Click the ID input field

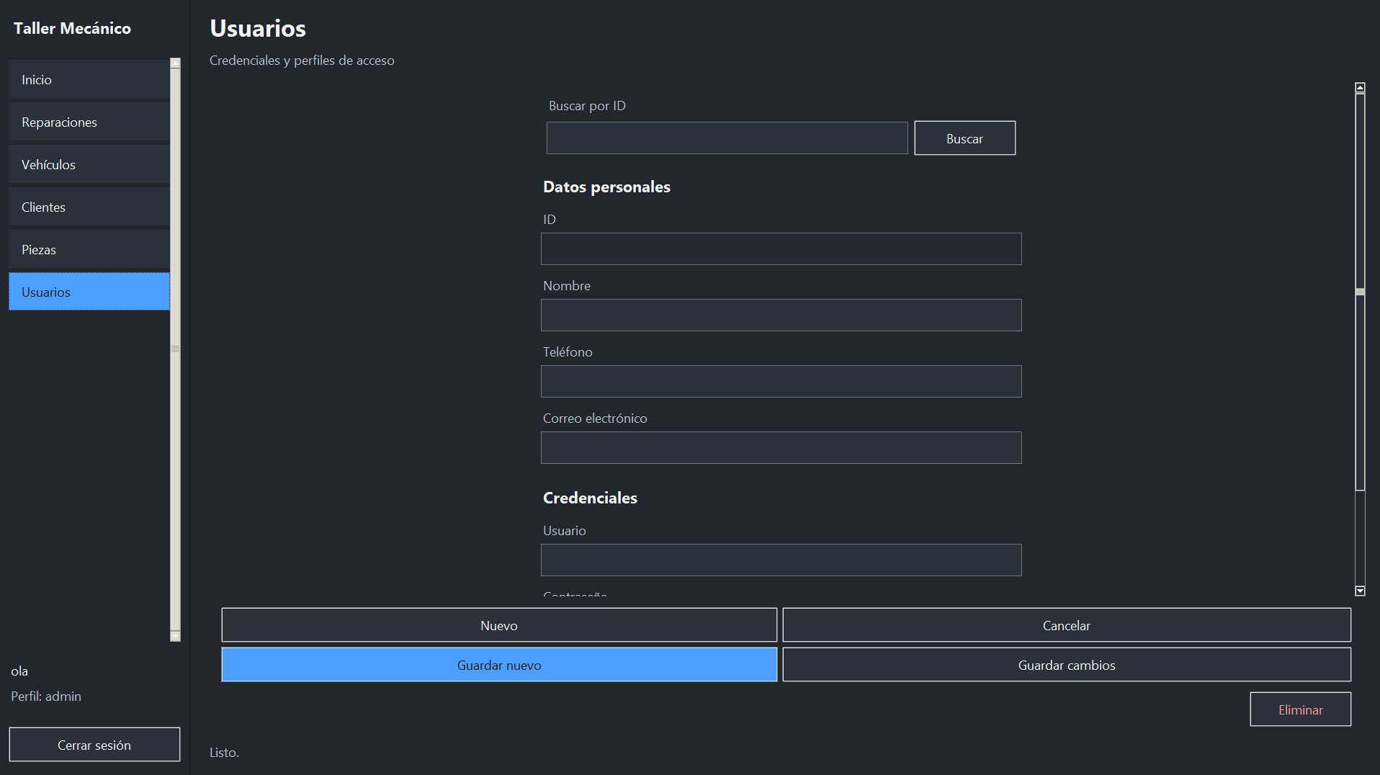[x=781, y=249]
